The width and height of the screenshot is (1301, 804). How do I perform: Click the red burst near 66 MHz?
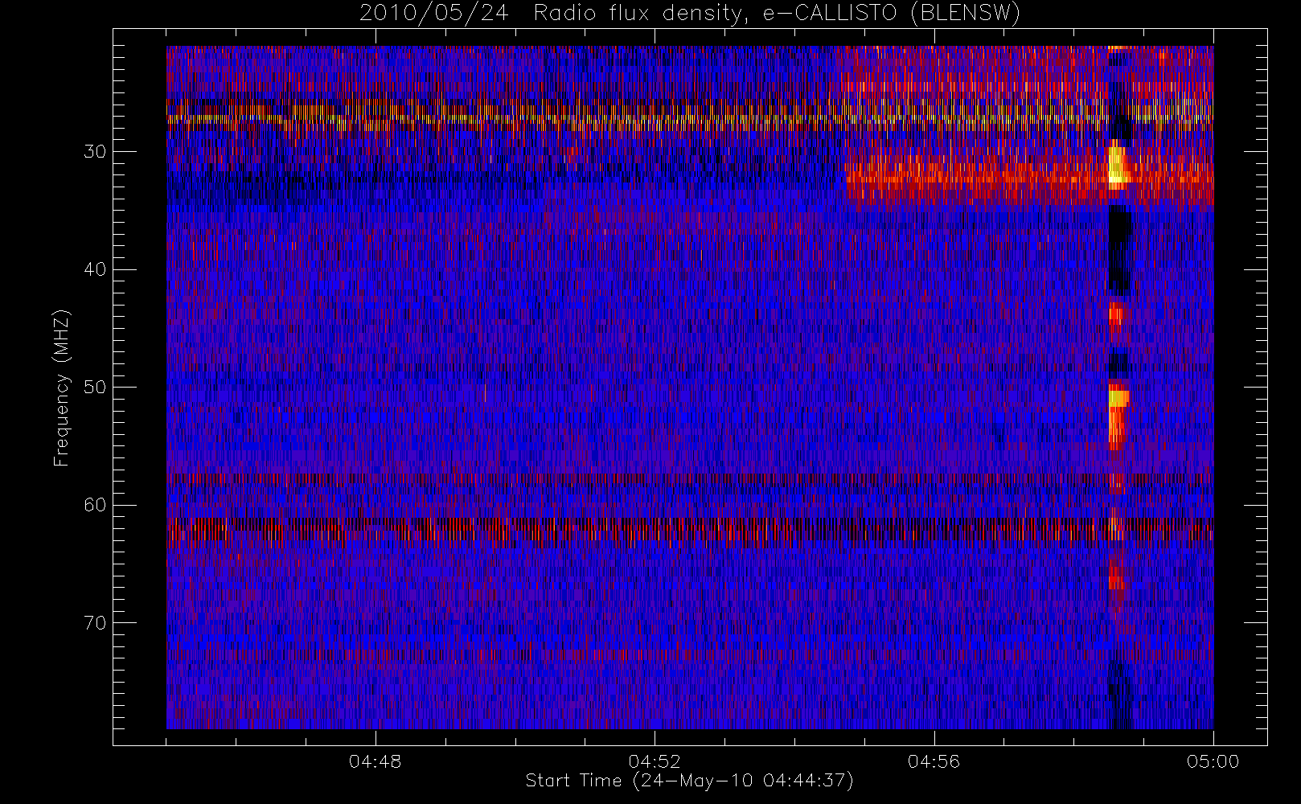coord(1117,578)
